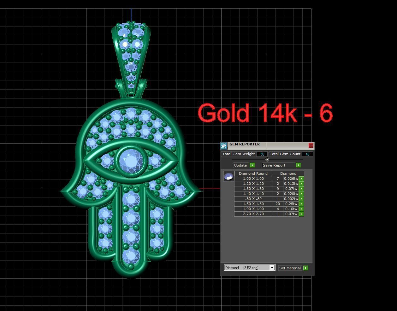Click the 0.10tw weight cell
Screen dimensions: 397x311
pyautogui.click(x=291, y=209)
